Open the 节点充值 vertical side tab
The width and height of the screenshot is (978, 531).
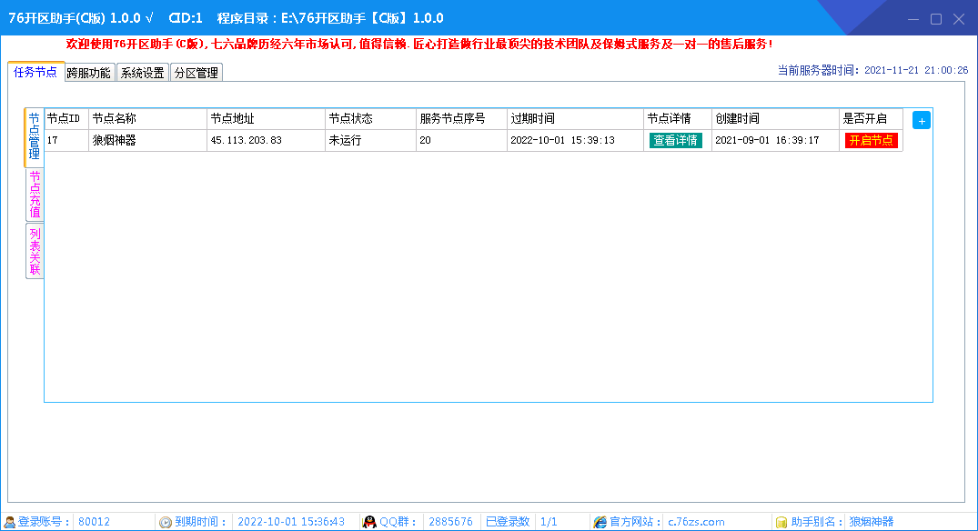tap(35, 195)
